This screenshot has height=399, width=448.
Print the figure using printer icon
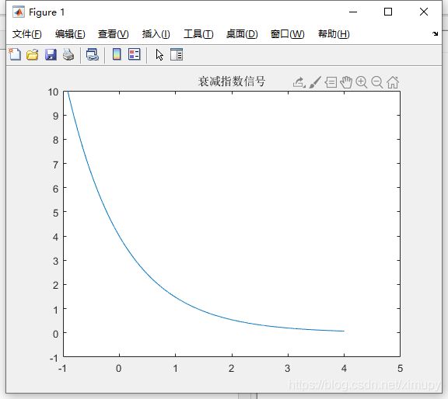(x=68, y=54)
